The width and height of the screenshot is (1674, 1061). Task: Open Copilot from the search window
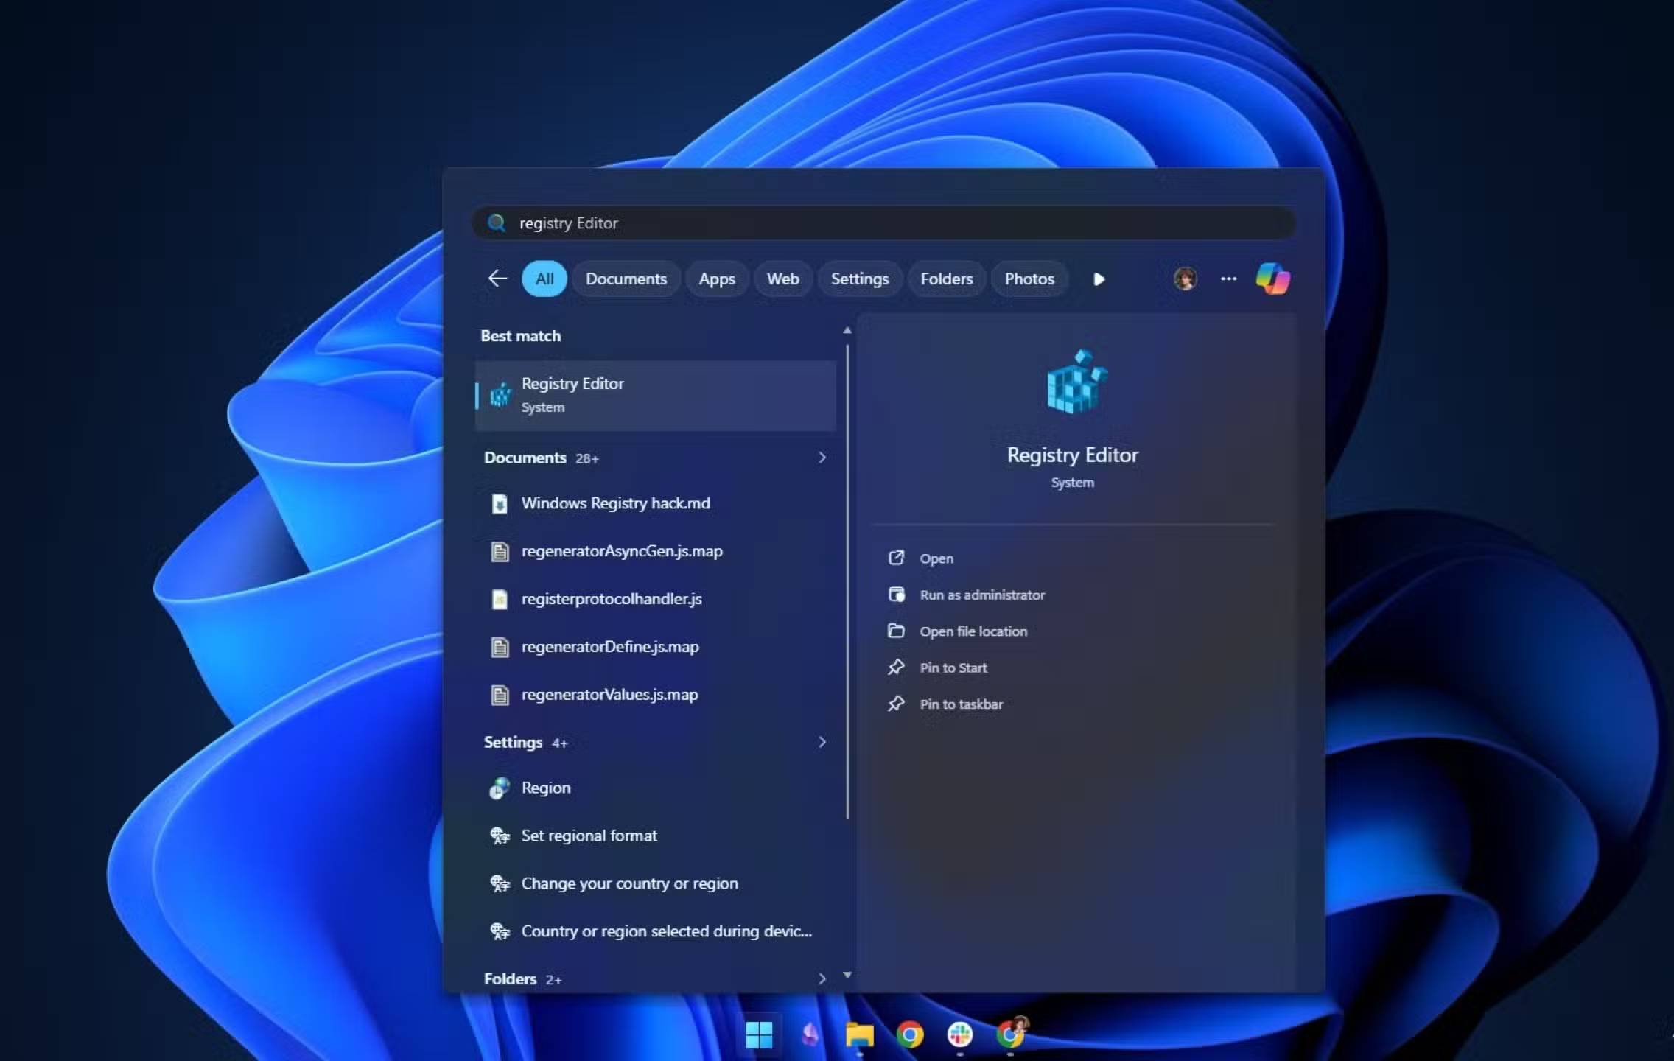coord(1274,279)
